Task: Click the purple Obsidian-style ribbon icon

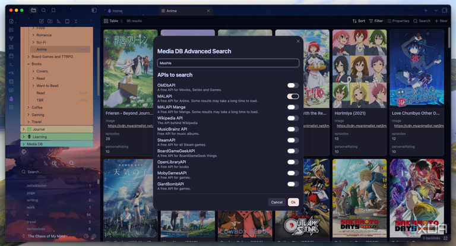Action: click(11, 99)
